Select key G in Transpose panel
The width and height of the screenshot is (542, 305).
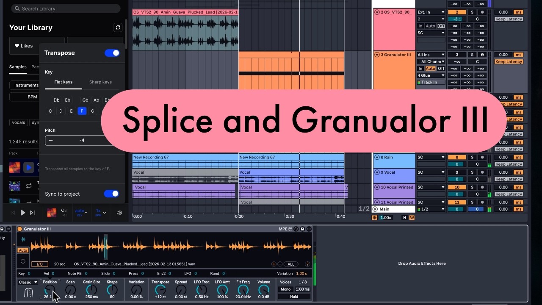tap(93, 111)
